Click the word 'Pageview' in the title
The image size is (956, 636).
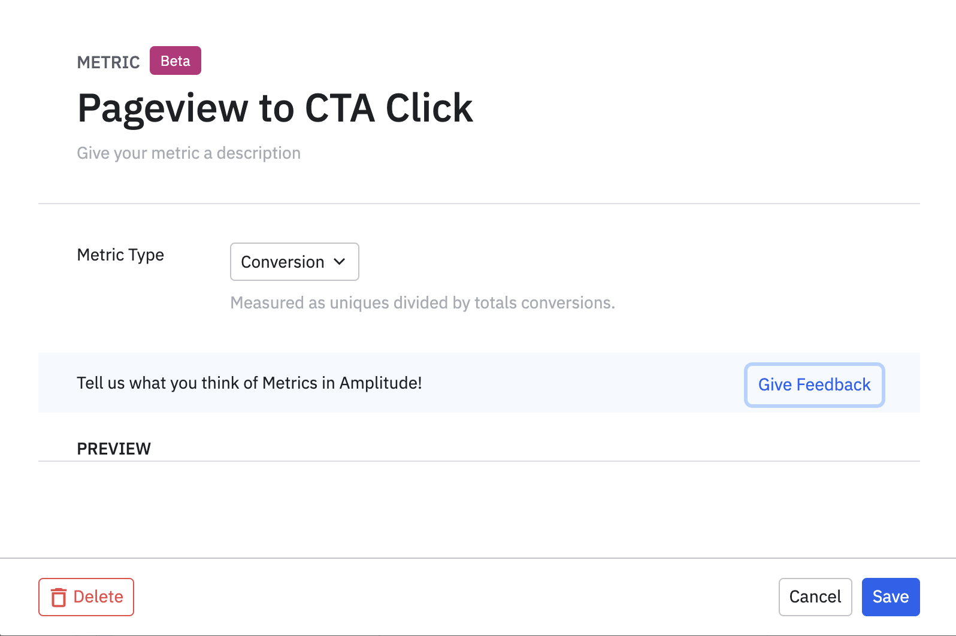[162, 108]
